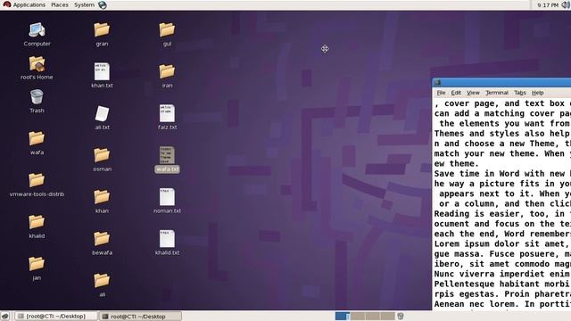This screenshot has height=321, width=571.
Task: Select the Trash desktop icon
Action: click(x=37, y=97)
